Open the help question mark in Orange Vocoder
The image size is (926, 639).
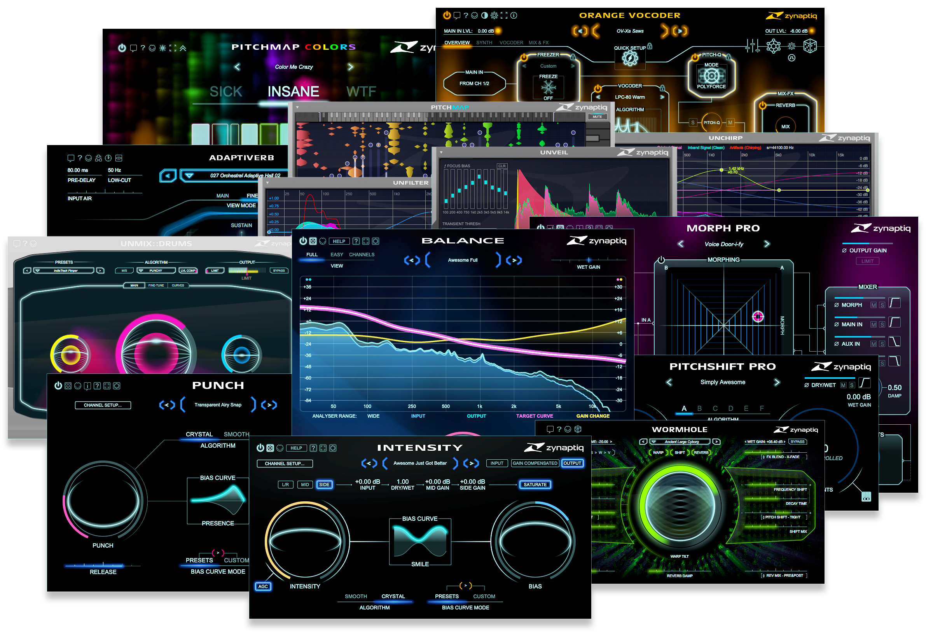465,15
